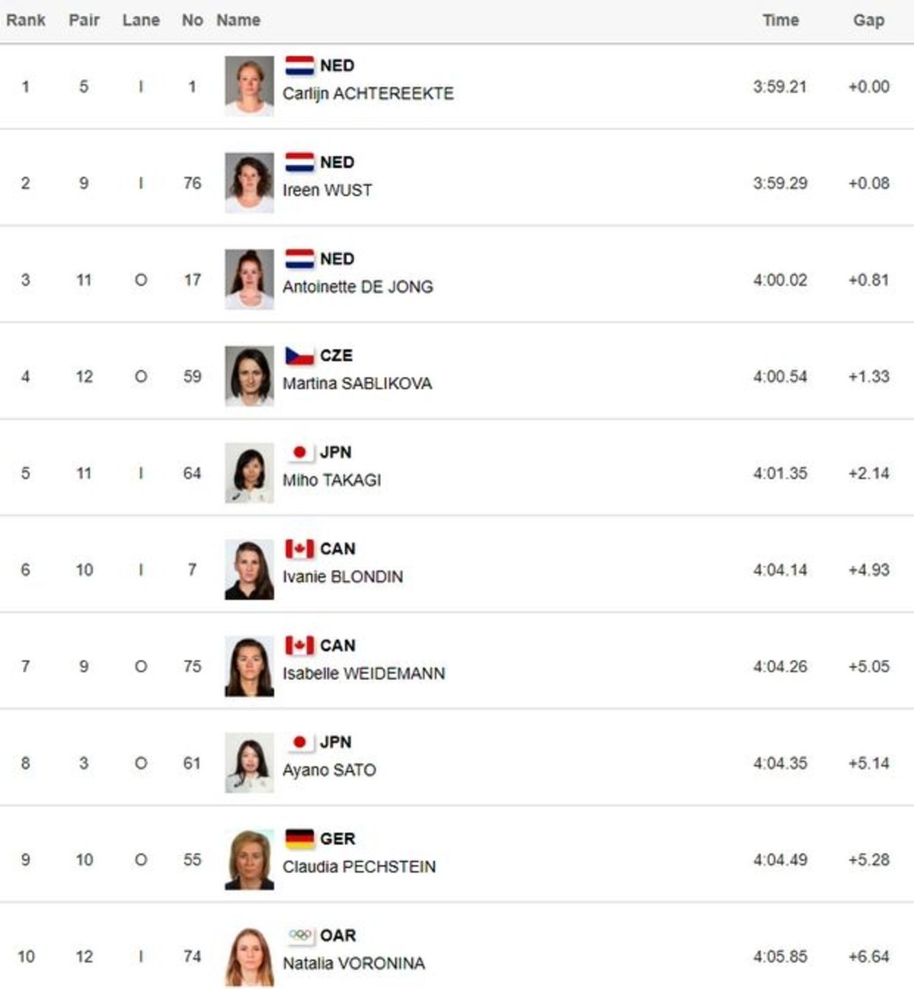The height and width of the screenshot is (989, 914).
Task: Sort results by the Time column header
Action: (x=781, y=20)
